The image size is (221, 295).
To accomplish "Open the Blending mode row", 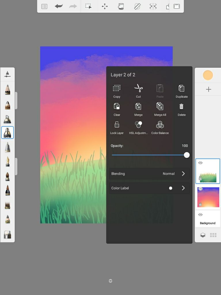I will (x=149, y=174).
